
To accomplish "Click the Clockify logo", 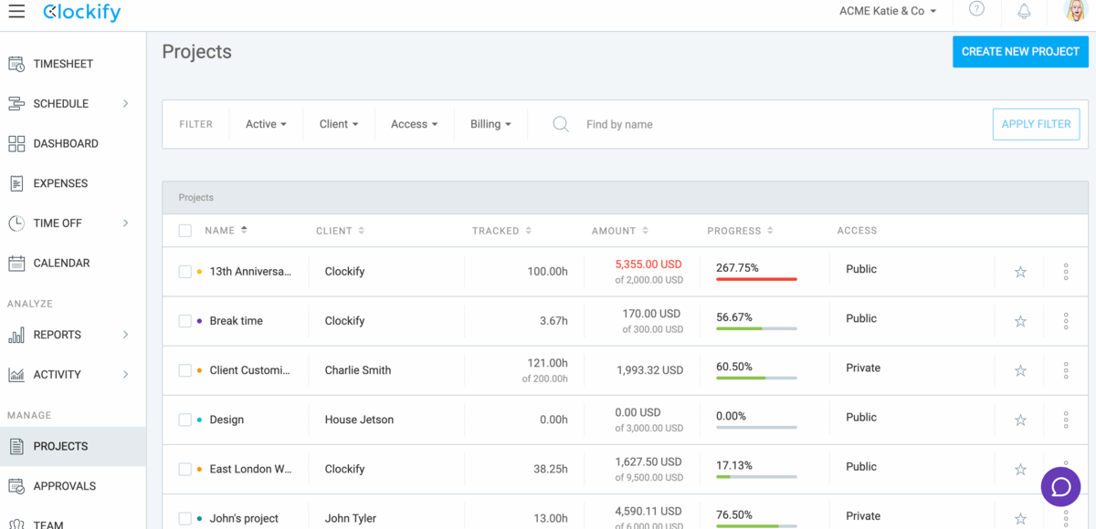I will pos(81,12).
